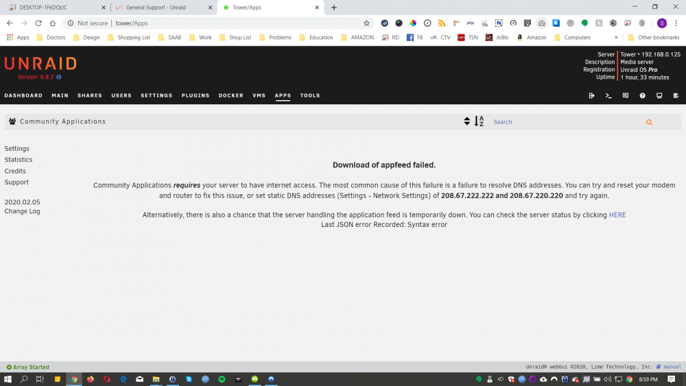Click the Amazon bookmark

532,37
